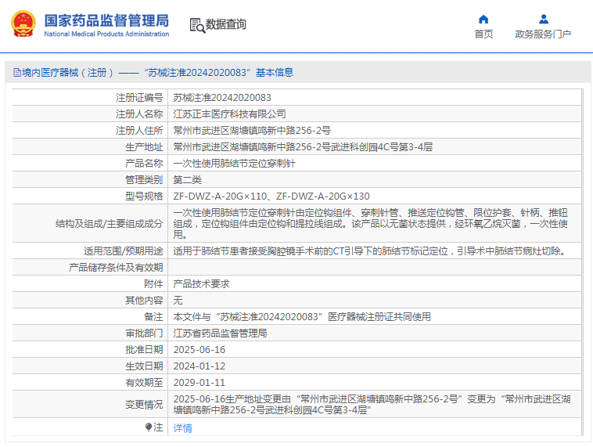Click 备注 label
Image resolution: width=593 pixels, height=447 pixels.
153,317
